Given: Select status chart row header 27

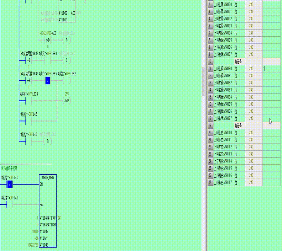Looking at the screenshot, I should point(210,182).
